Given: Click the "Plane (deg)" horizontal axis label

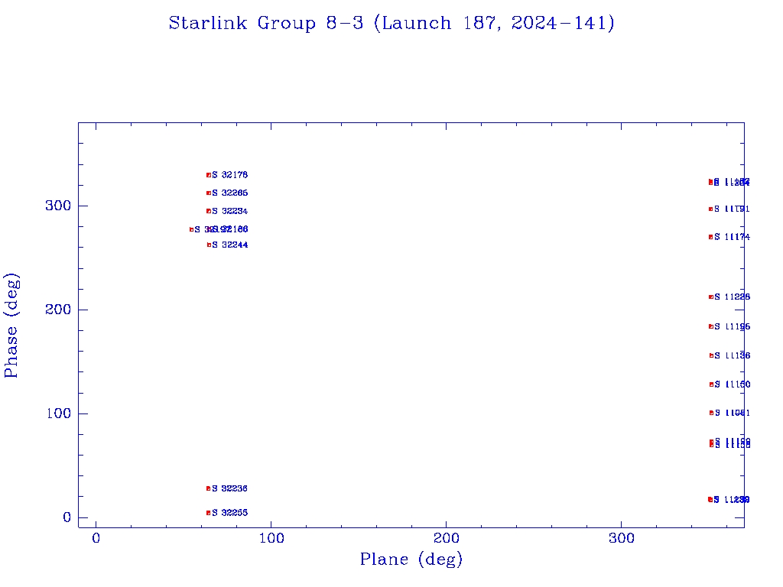Looking at the screenshot, I should [411, 559].
